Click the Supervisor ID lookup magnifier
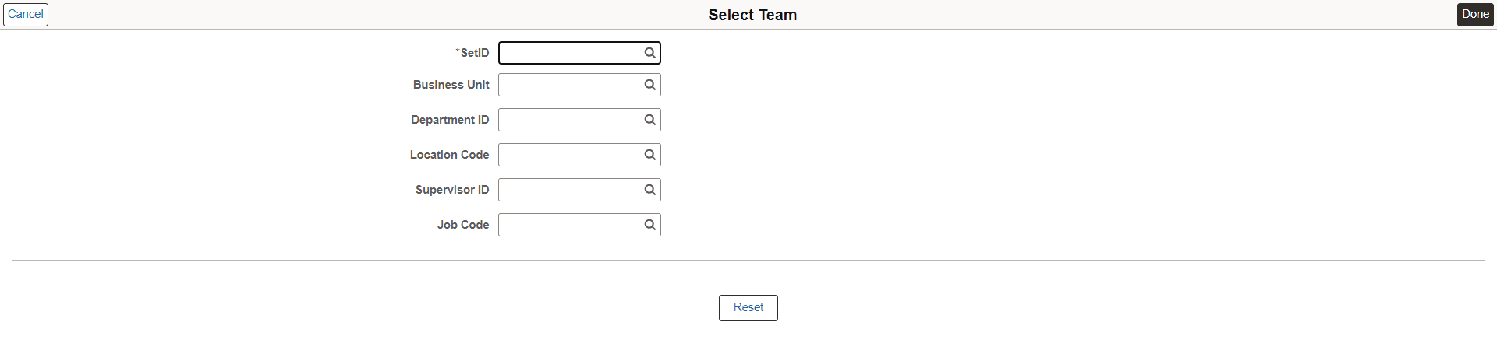This screenshot has width=1497, height=364. [649, 190]
